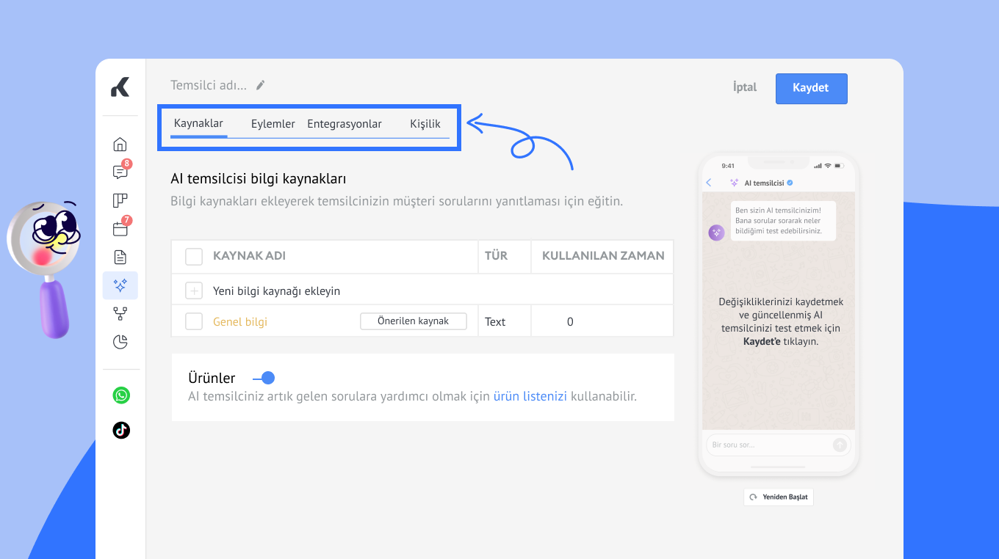Open the Home icon in sidebar
Image resolution: width=999 pixels, height=559 pixels.
tap(120, 144)
